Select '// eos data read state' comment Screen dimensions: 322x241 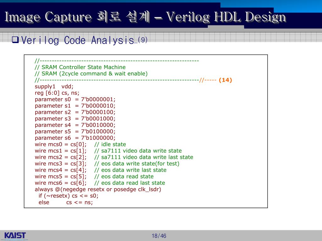click(124, 176)
